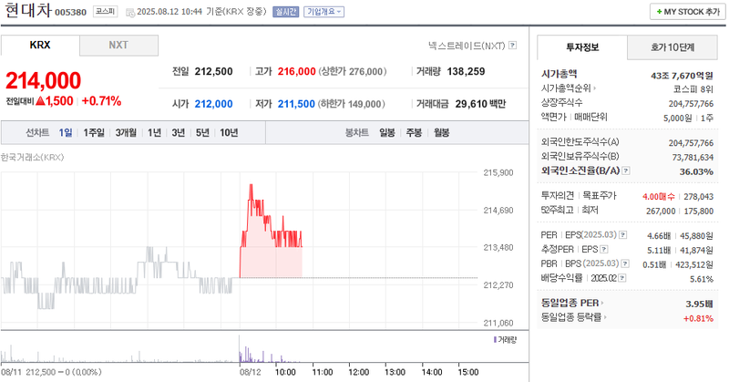Show the 1주일 line chart
Viewport: 729px width, 382px height.
pyautogui.click(x=94, y=132)
